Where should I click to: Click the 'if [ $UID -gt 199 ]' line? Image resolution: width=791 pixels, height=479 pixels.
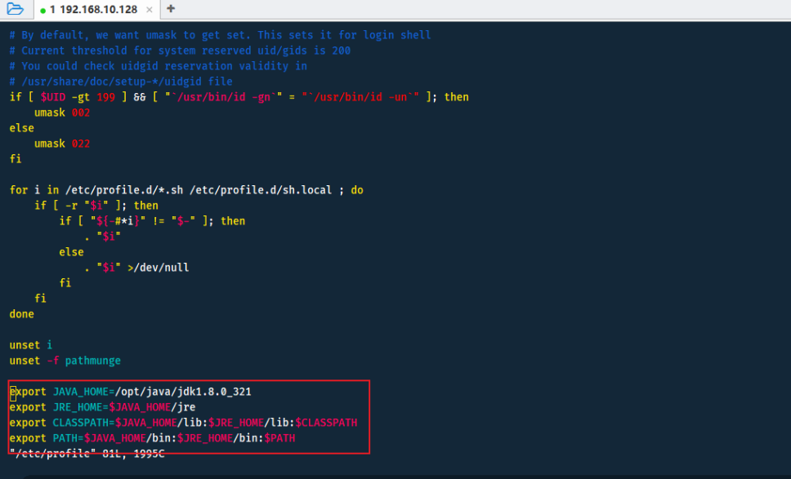coord(239,97)
